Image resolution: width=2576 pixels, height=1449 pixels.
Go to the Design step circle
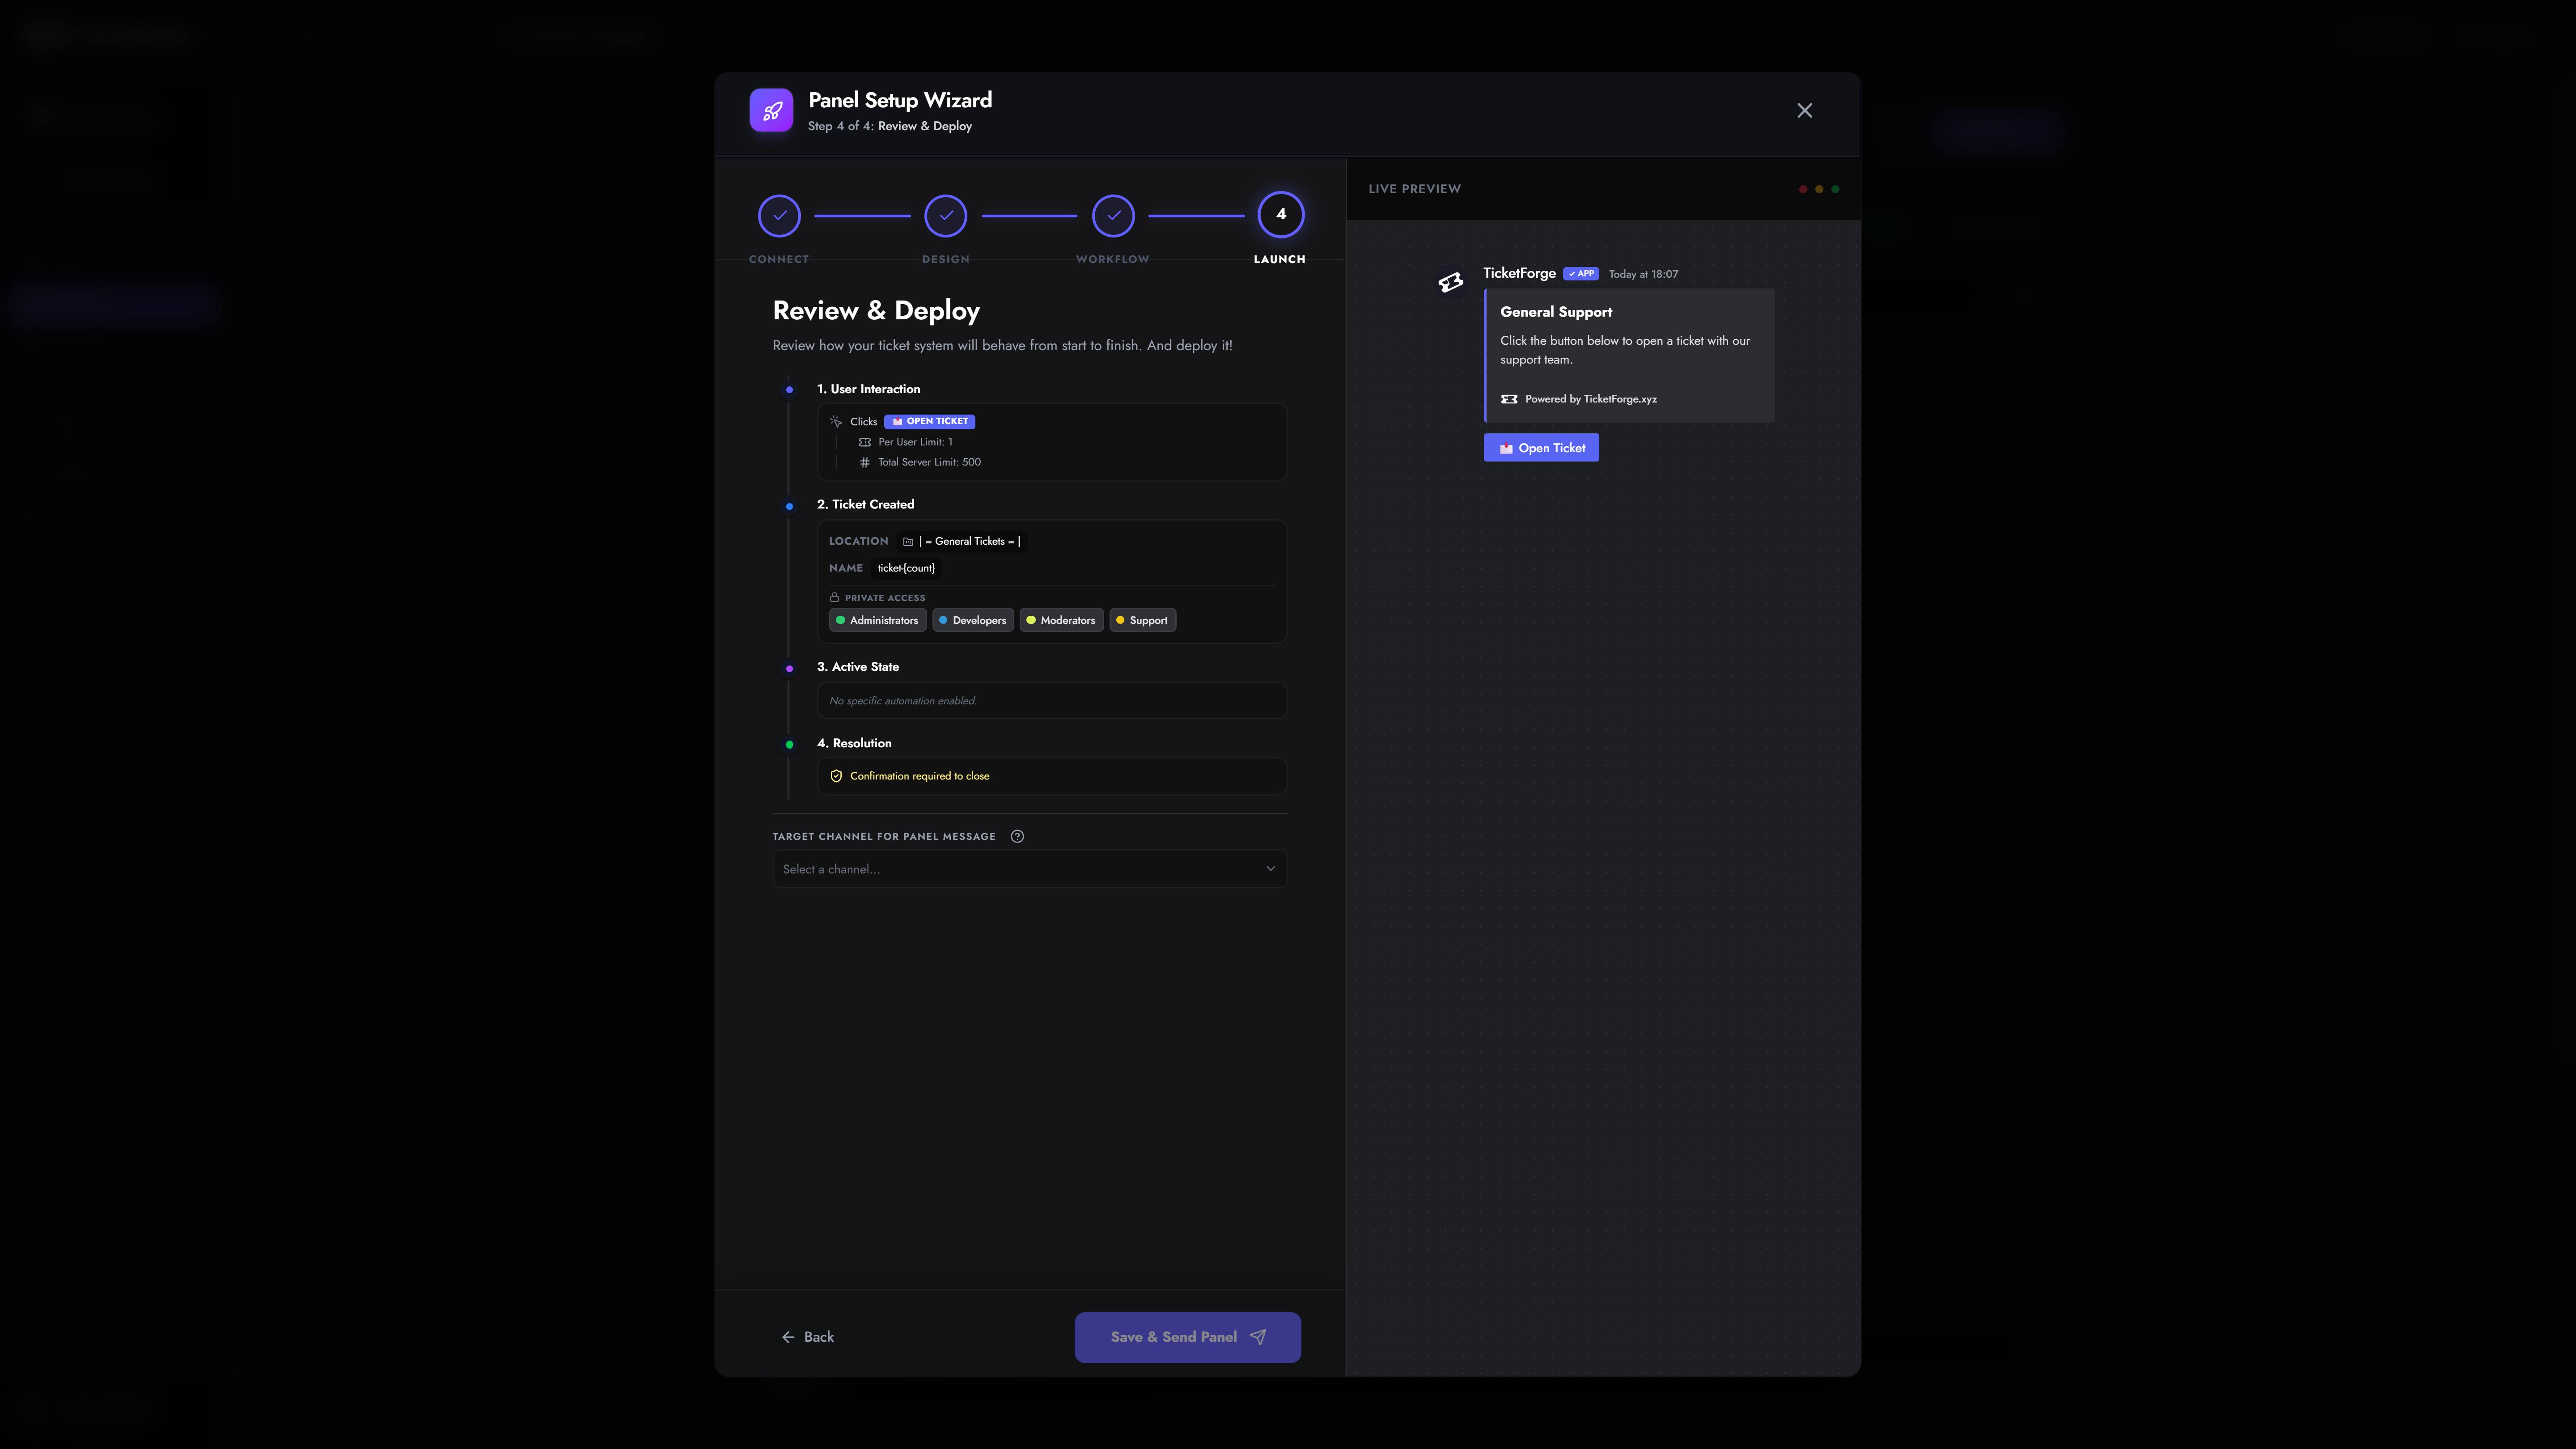tap(945, 215)
